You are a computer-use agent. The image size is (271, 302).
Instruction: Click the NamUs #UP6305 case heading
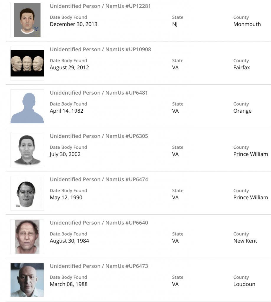click(99, 136)
